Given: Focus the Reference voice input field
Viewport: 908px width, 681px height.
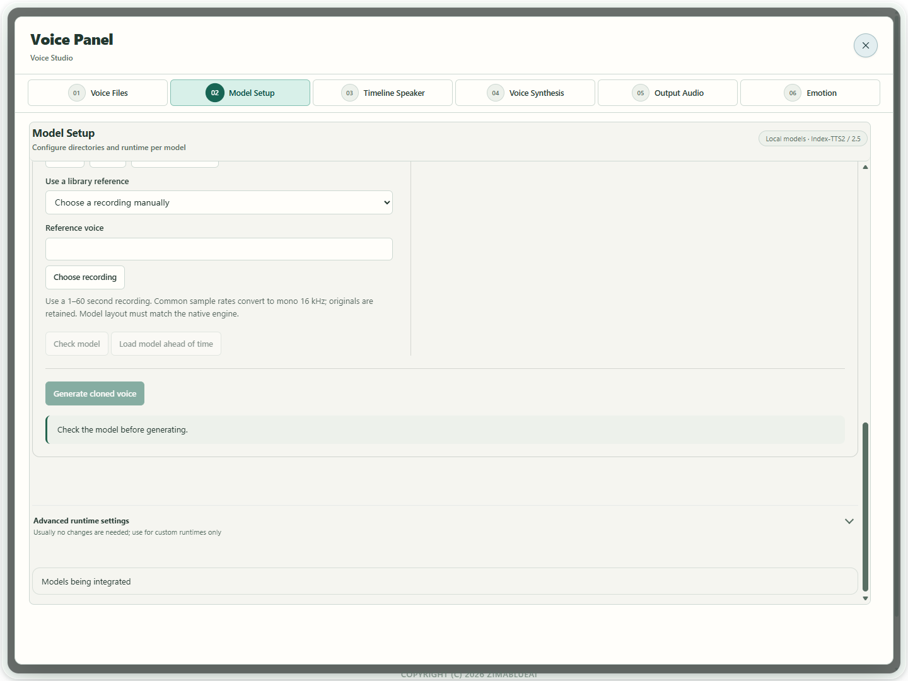Looking at the screenshot, I should pos(219,249).
